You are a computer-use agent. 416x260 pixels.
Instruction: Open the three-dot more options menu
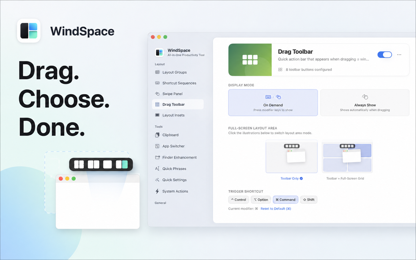click(x=399, y=55)
